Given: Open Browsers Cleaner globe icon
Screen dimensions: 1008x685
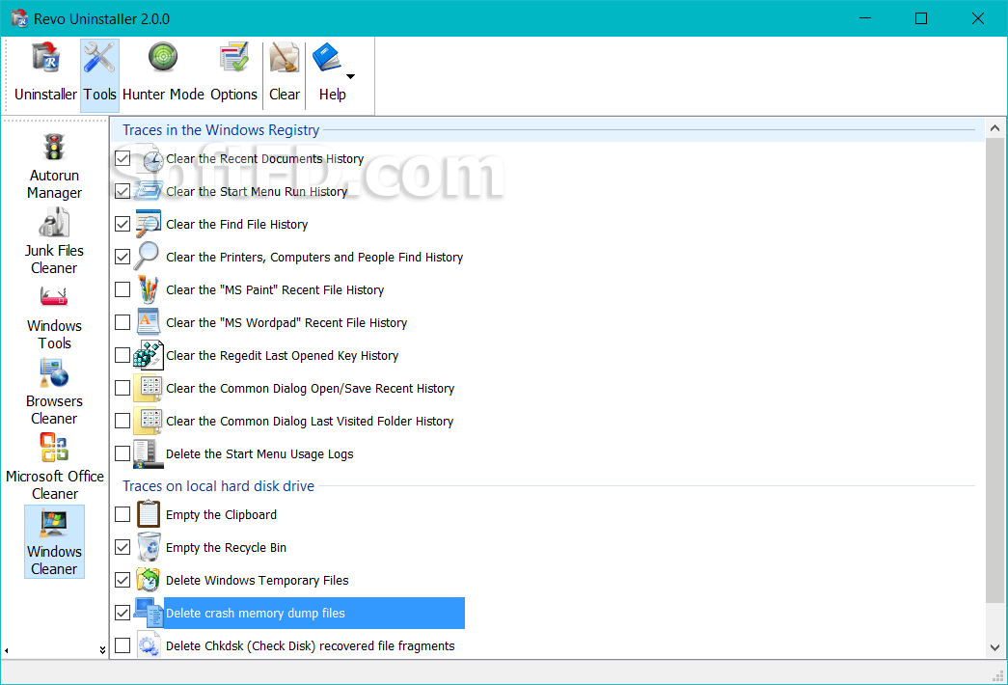Looking at the screenshot, I should 54,373.
